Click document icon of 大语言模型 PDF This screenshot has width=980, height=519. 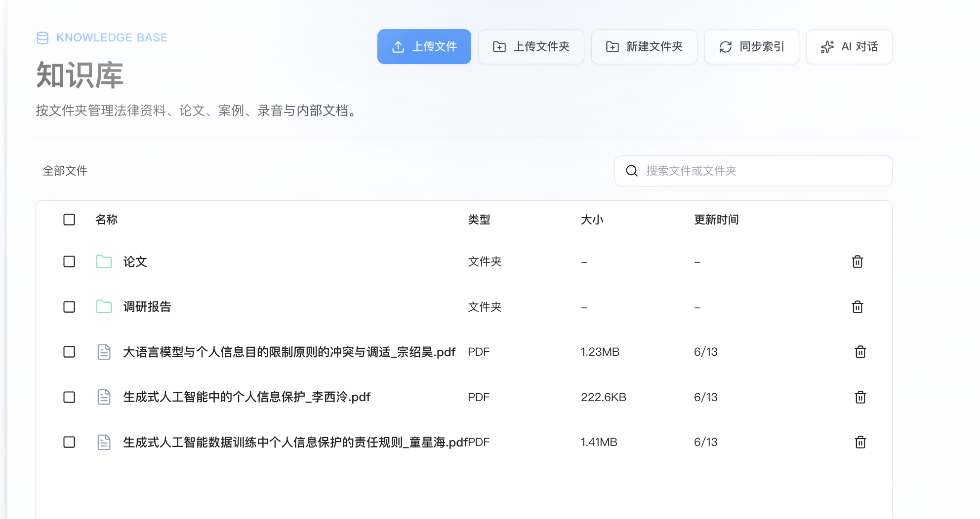tap(104, 352)
